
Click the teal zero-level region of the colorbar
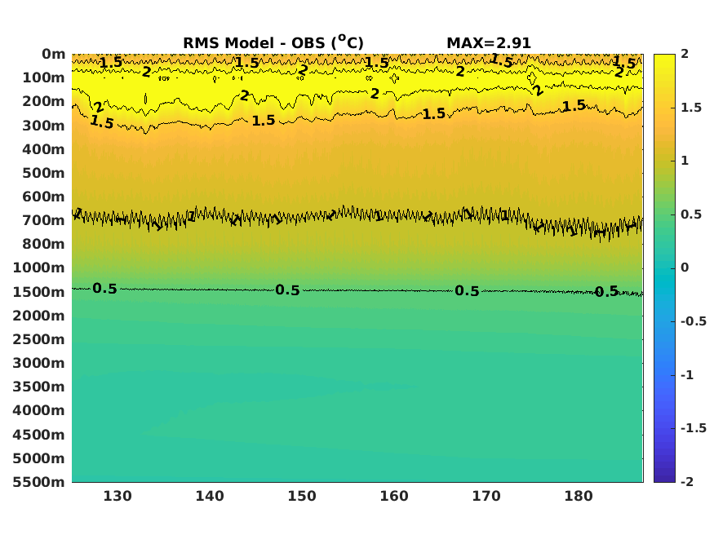tap(664, 268)
